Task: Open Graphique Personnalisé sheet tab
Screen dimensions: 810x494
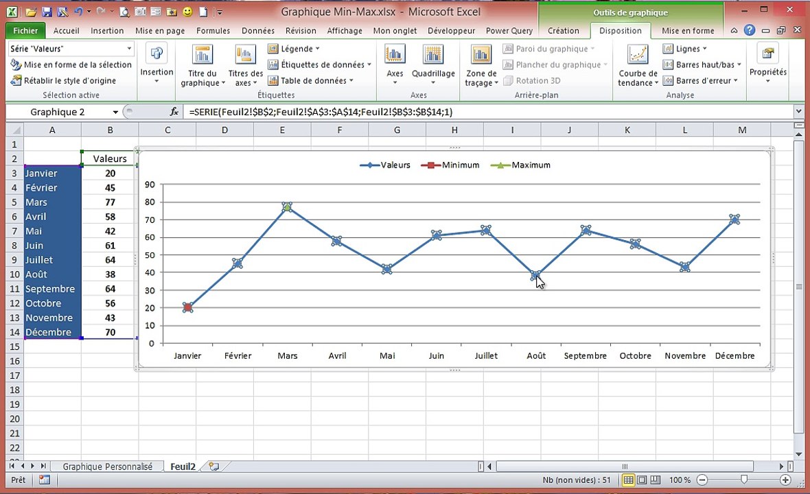Action: click(108, 467)
